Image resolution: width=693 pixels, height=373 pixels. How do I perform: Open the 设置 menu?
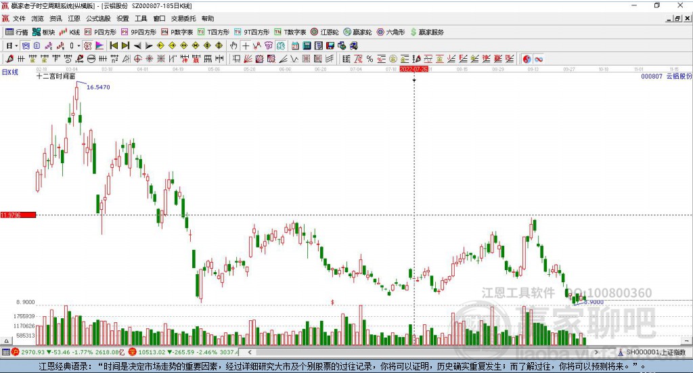[x=122, y=18]
